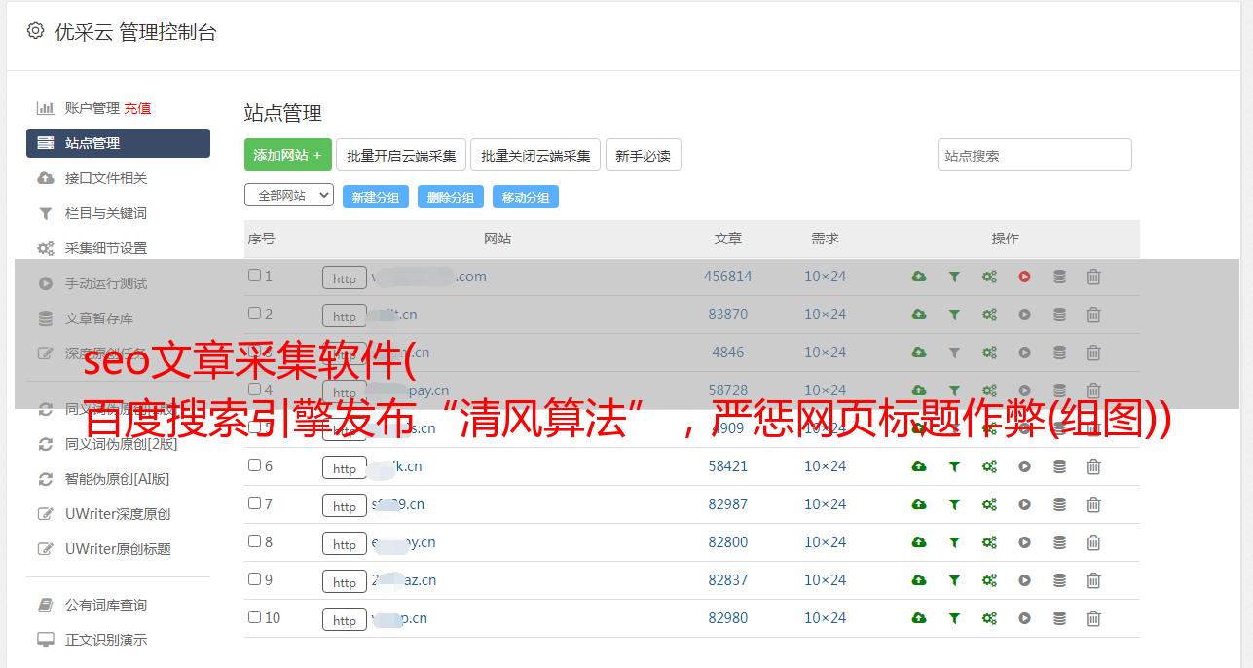
Task: Open the 全部网站 group dropdown
Action: pyautogui.click(x=289, y=196)
